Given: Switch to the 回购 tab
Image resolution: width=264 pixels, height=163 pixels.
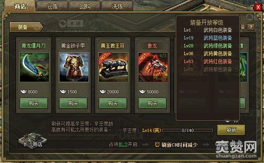Looking at the screenshot, I should pos(85,6).
